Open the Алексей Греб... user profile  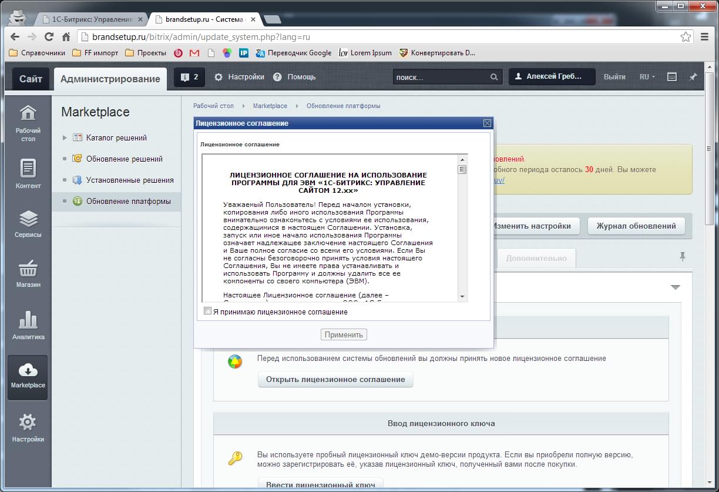pos(552,77)
